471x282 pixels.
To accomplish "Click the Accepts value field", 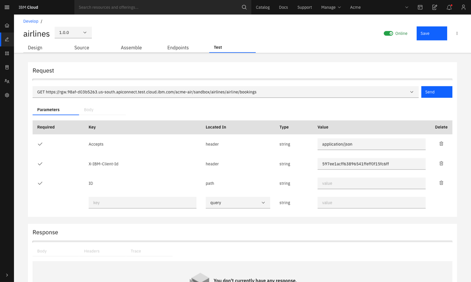I will (372, 144).
